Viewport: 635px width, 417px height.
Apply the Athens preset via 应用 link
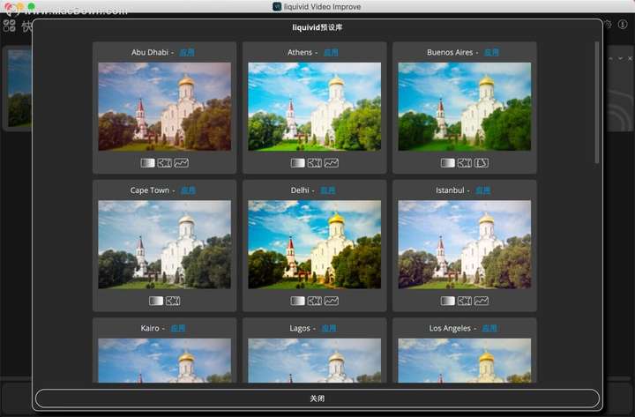click(331, 52)
